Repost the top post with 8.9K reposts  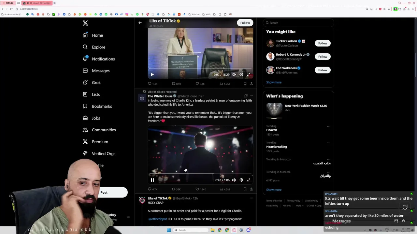[176, 84]
